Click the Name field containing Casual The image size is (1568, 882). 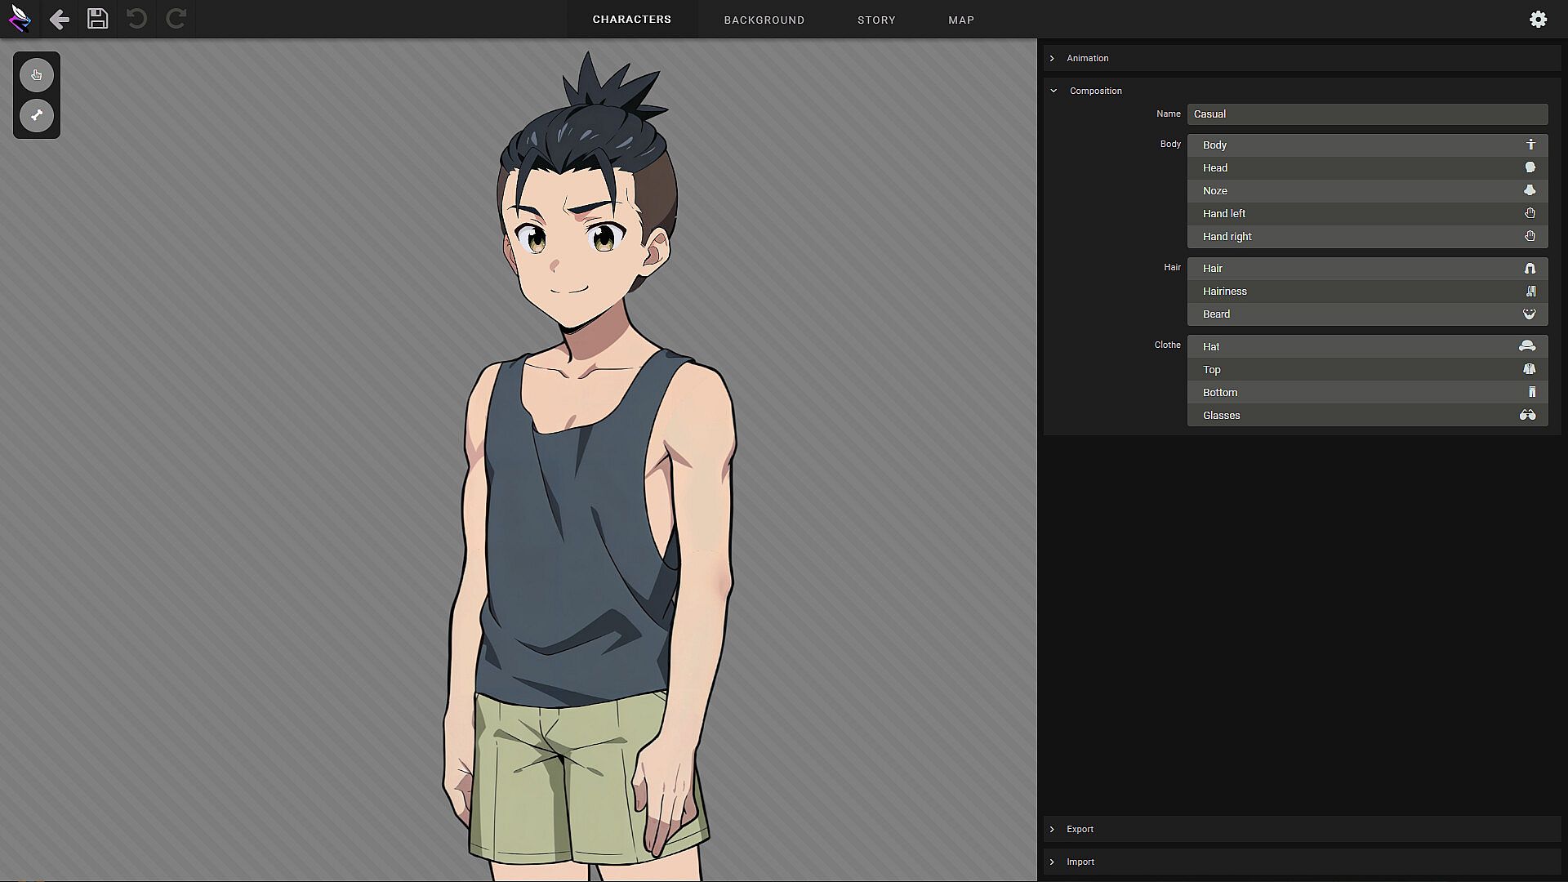click(1366, 114)
